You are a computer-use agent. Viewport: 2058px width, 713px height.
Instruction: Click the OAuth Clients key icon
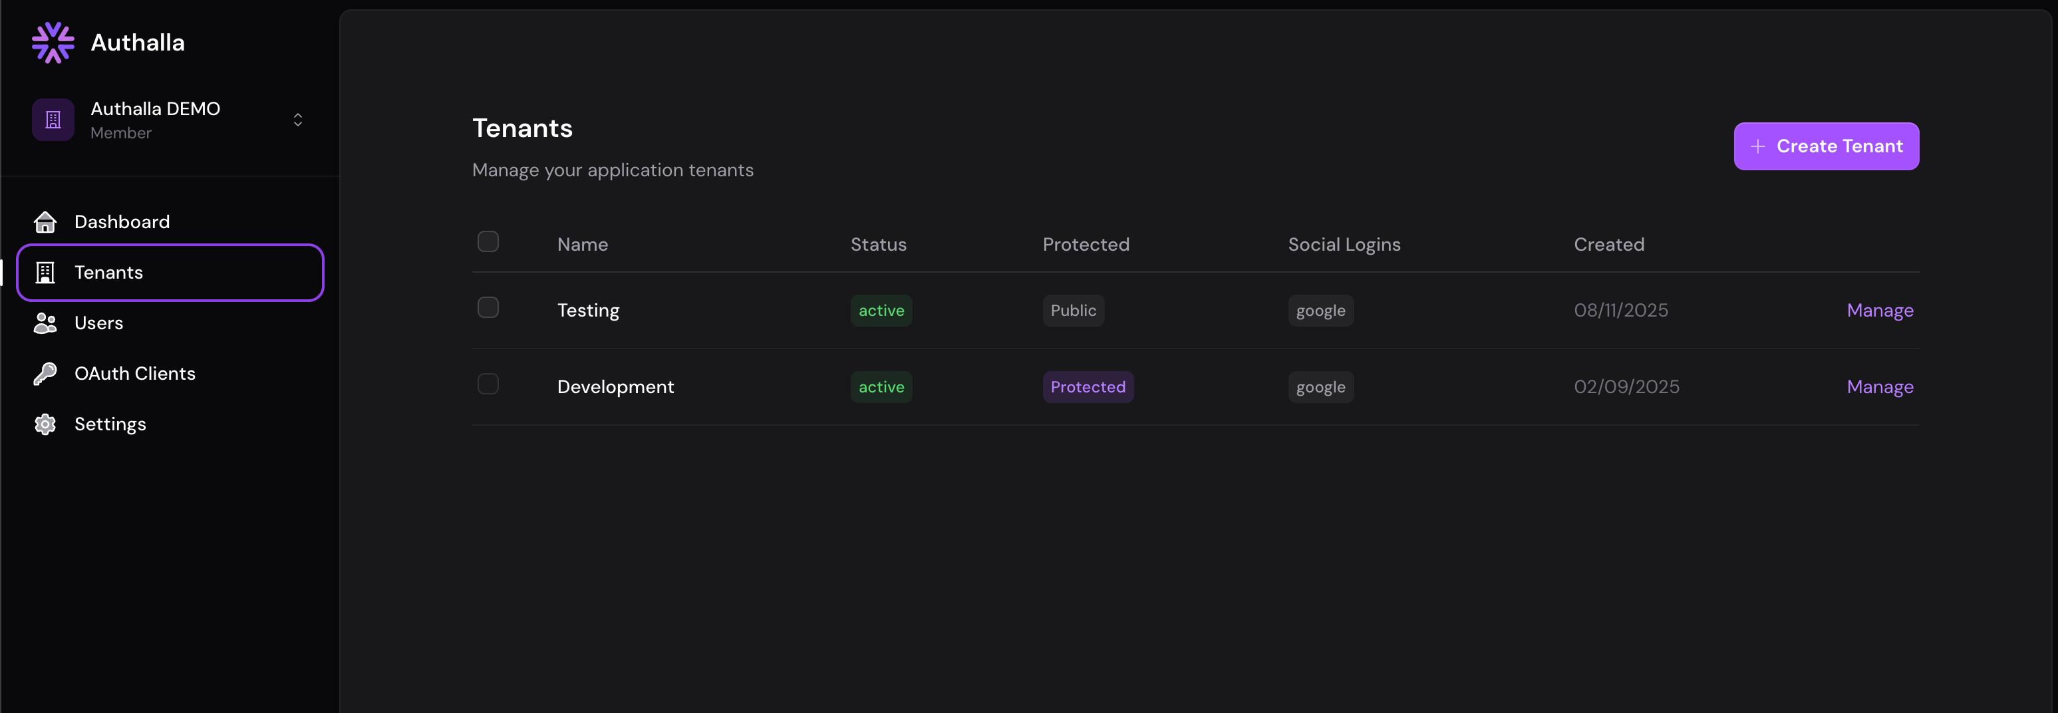pyautogui.click(x=45, y=373)
